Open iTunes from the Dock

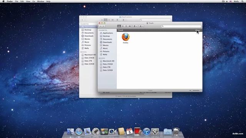click(146, 131)
